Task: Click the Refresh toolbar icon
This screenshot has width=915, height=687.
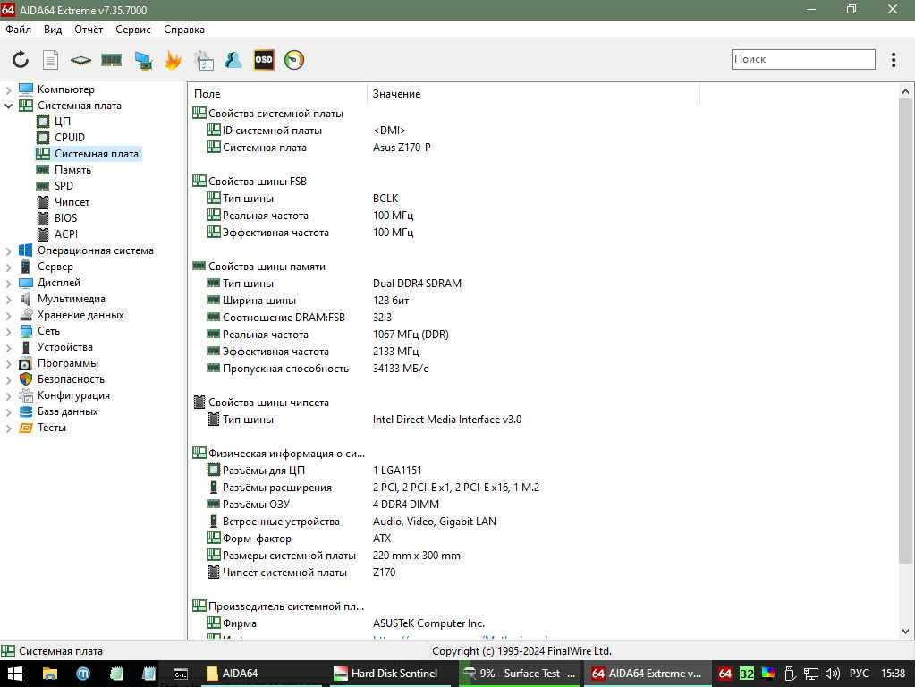Action: (x=21, y=60)
